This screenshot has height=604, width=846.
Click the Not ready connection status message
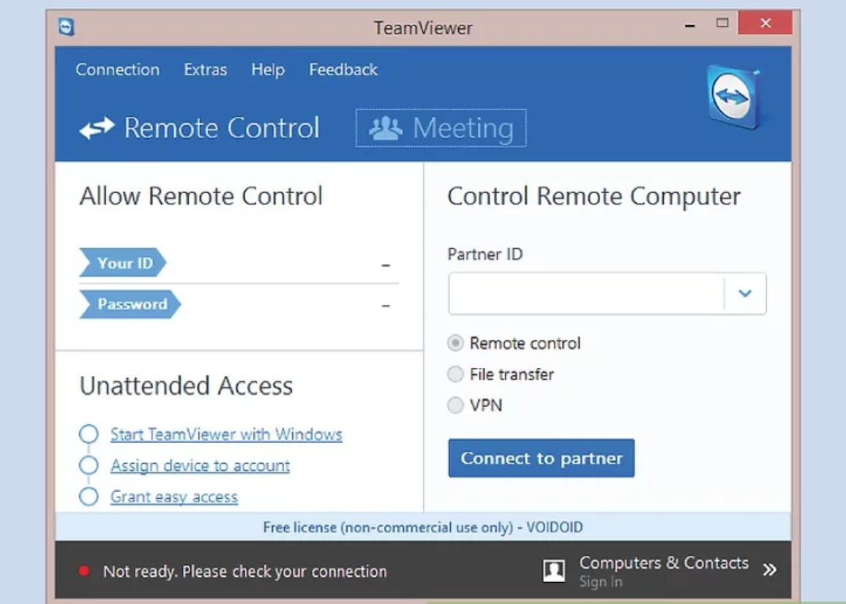point(245,571)
